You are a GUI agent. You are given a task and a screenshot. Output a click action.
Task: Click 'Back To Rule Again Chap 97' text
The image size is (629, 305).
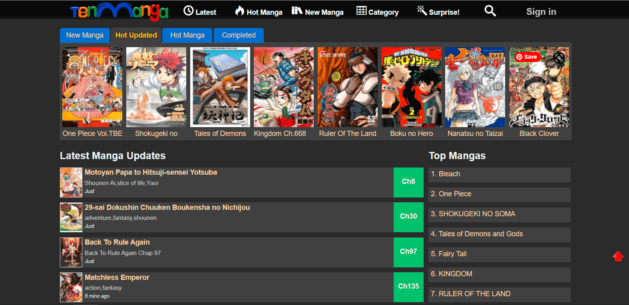click(x=123, y=253)
